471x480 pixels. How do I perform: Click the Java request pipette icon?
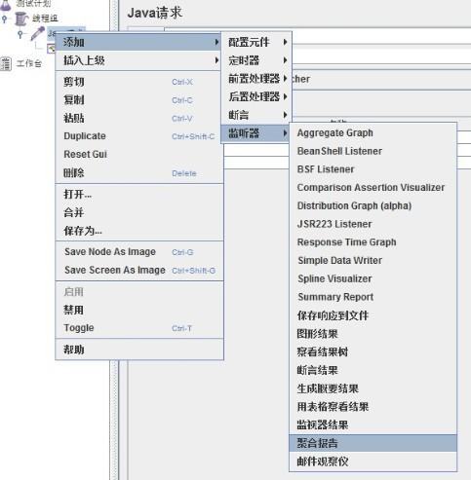tap(38, 33)
